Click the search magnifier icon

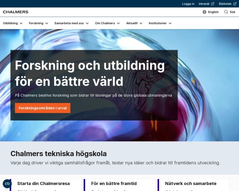pyautogui.click(x=226, y=12)
